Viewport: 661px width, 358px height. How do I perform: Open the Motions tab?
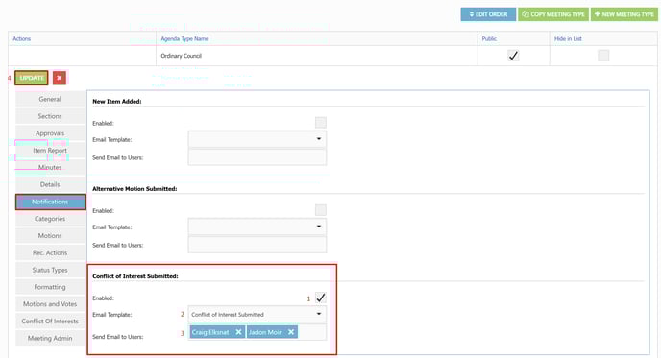50,236
